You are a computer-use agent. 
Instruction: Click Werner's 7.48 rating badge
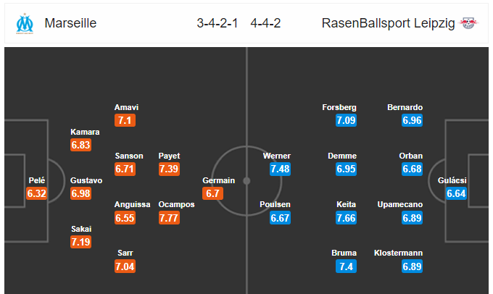(280, 169)
